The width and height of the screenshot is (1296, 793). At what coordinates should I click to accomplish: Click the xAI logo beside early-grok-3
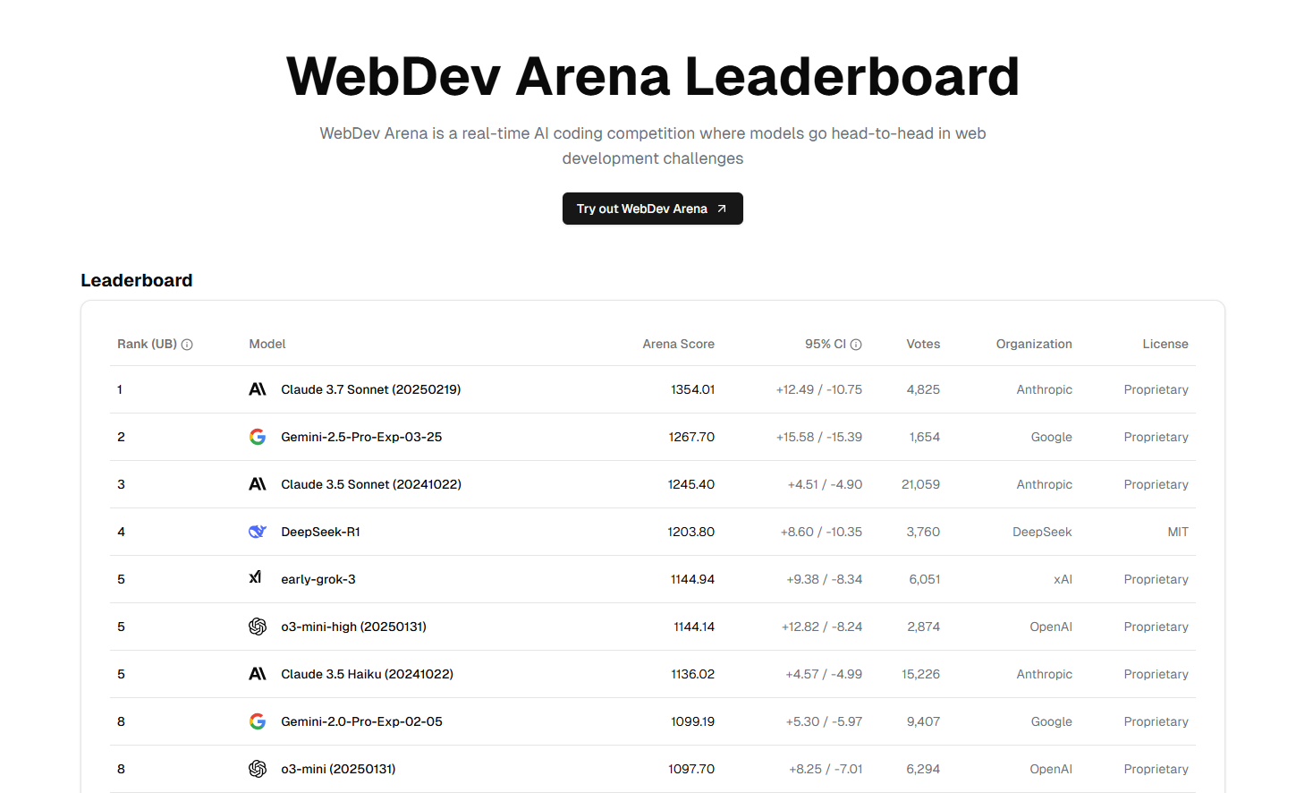click(x=256, y=578)
